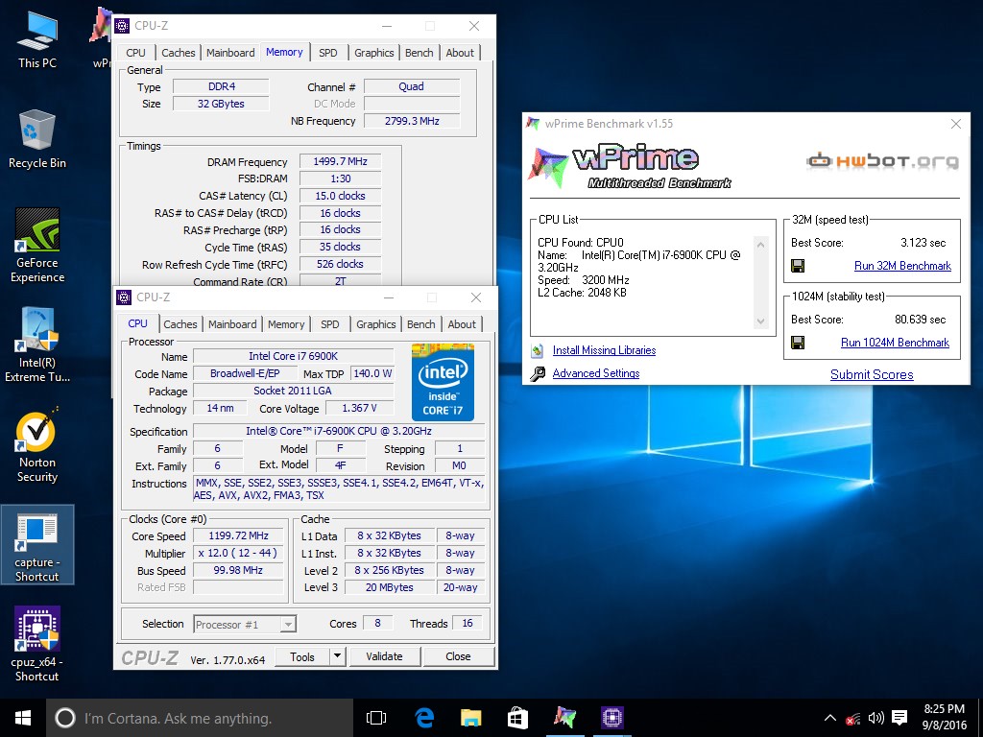Switch to Caches tab in front CPU-Z

(x=180, y=324)
